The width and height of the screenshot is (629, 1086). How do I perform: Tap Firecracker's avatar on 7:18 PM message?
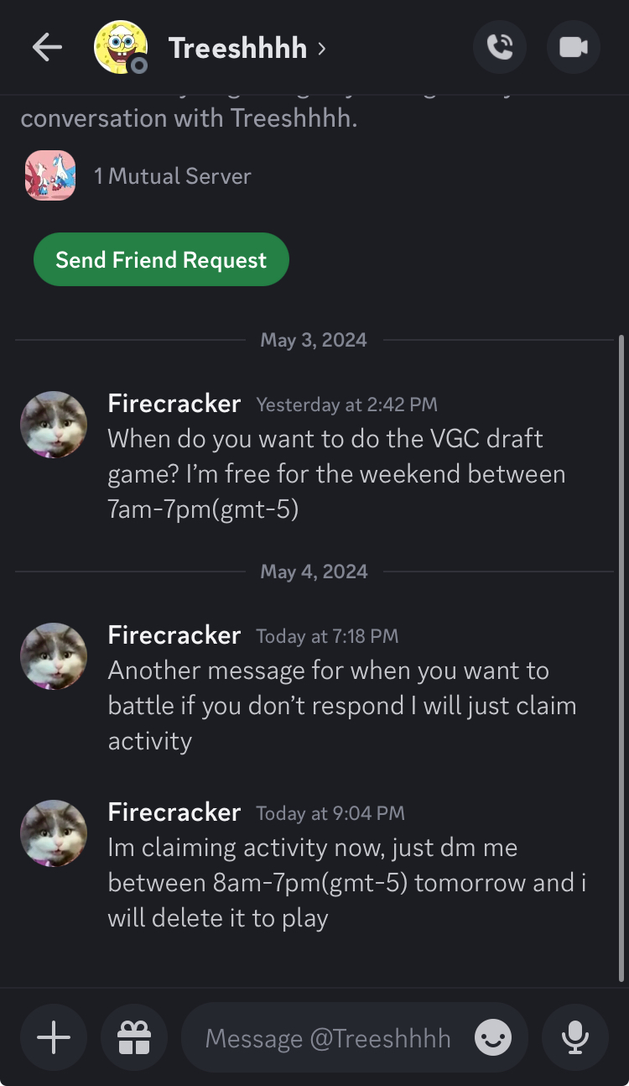tap(54, 656)
